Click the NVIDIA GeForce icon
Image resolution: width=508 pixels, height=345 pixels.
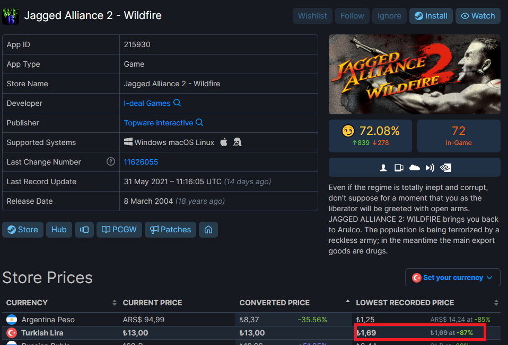[x=445, y=168]
